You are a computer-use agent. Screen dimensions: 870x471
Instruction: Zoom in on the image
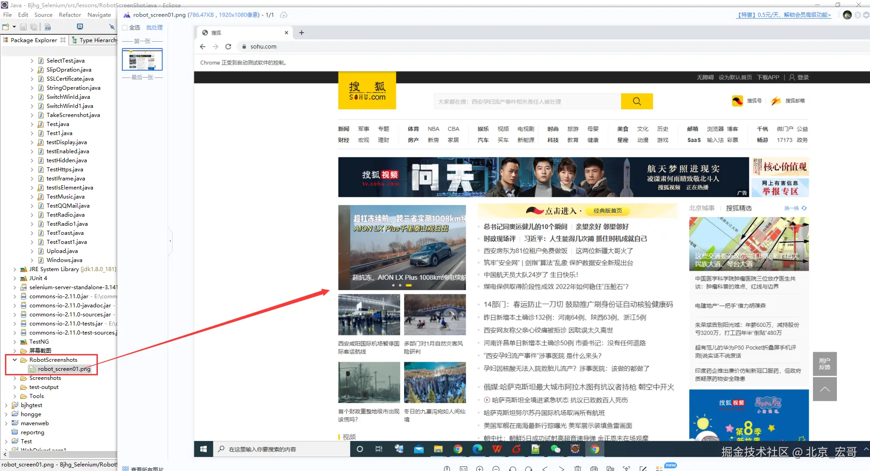point(480,468)
